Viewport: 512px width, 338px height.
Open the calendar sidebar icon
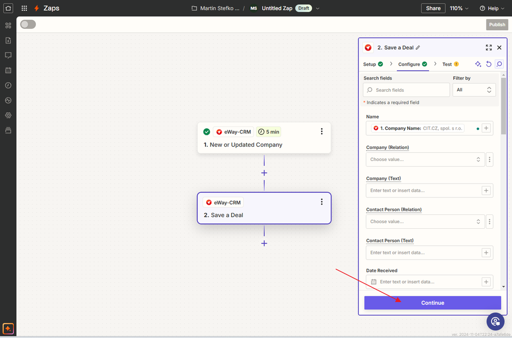click(x=8, y=70)
